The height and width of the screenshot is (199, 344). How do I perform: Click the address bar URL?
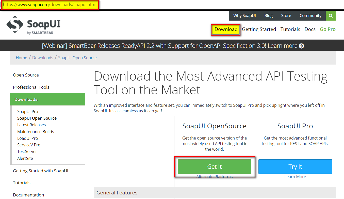click(x=50, y=5)
